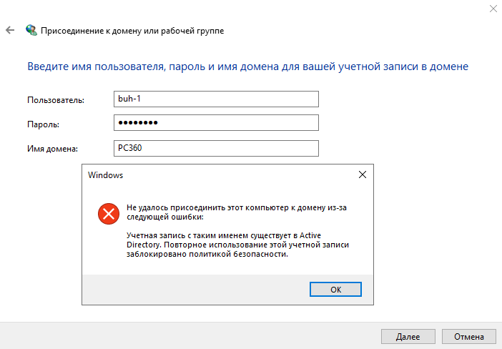This screenshot has height=349, width=502.
Task: Click the wizard title Присоединение к домену
Action: pyautogui.click(x=132, y=31)
